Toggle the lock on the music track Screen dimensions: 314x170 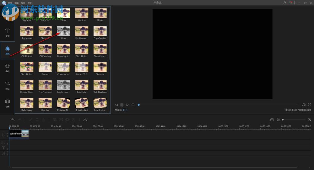(7, 154)
